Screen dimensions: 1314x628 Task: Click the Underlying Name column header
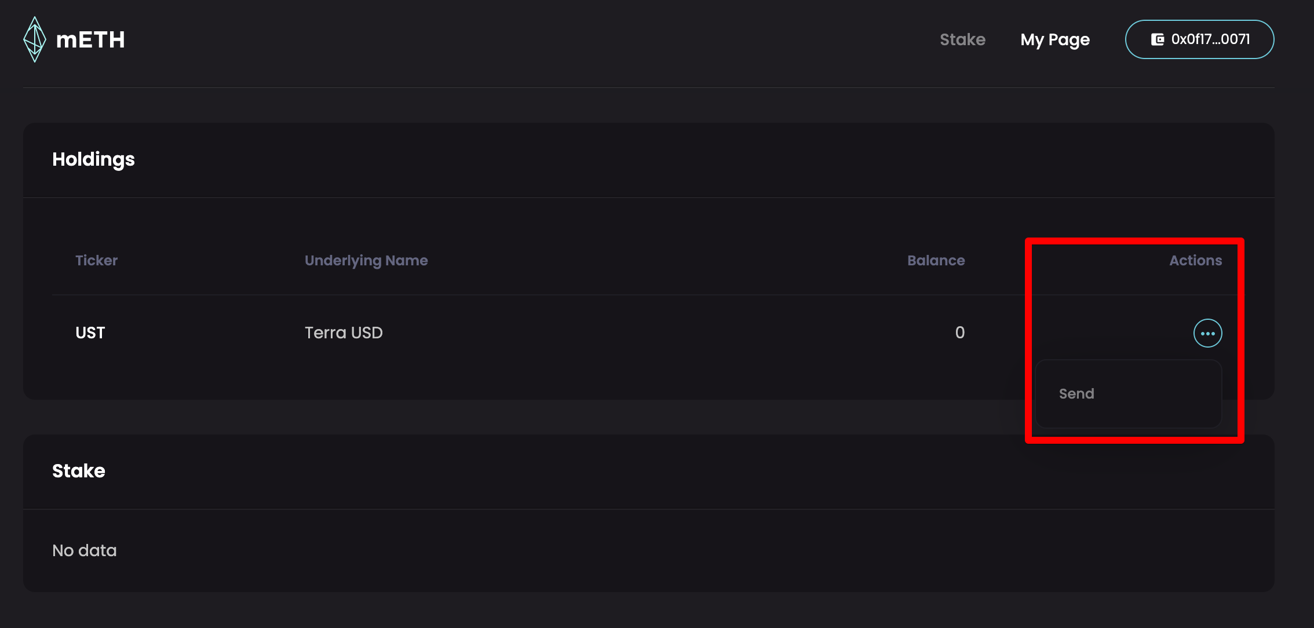point(366,261)
